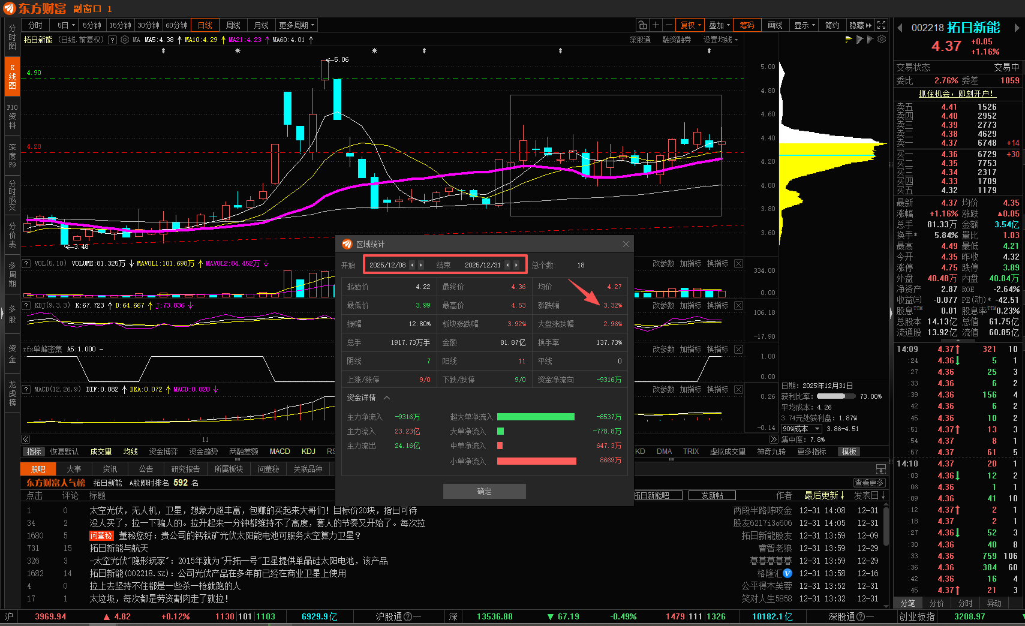Collapse the 资金详情 section
1025x626 pixels.
[387, 398]
